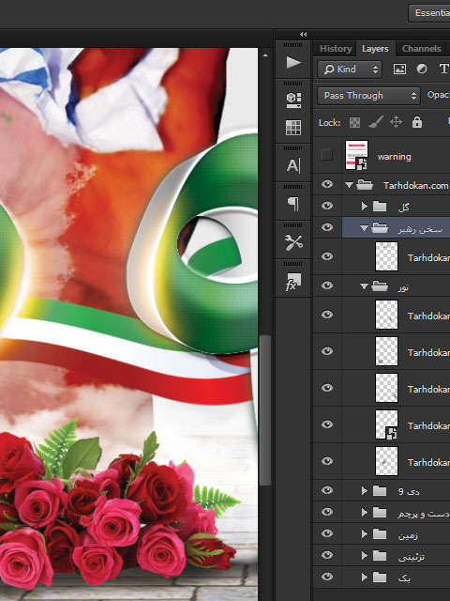Open the Kind filter dropdown
Image resolution: width=450 pixels, height=601 pixels.
point(350,69)
